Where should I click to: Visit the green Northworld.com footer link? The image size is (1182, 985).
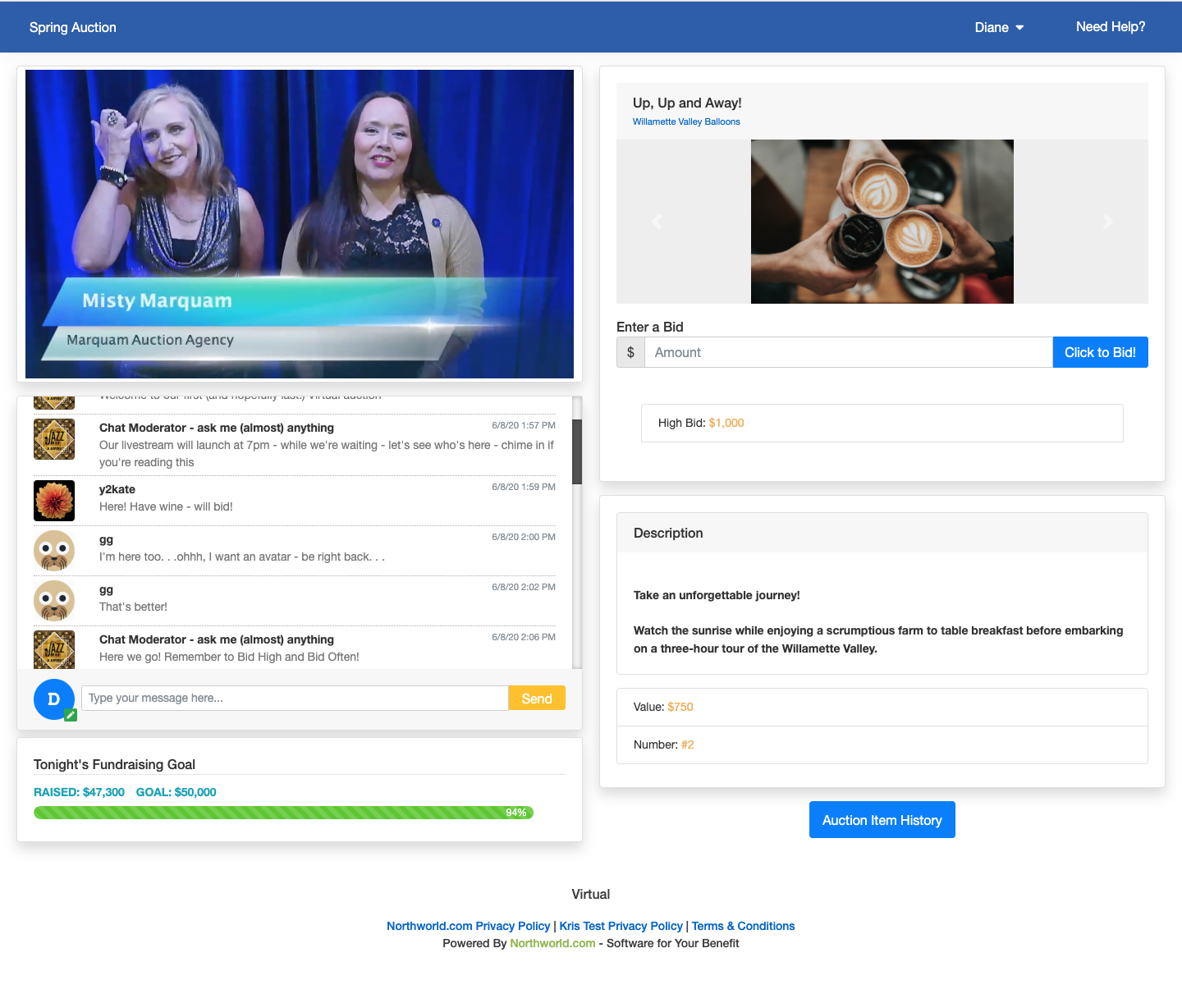pyautogui.click(x=552, y=943)
